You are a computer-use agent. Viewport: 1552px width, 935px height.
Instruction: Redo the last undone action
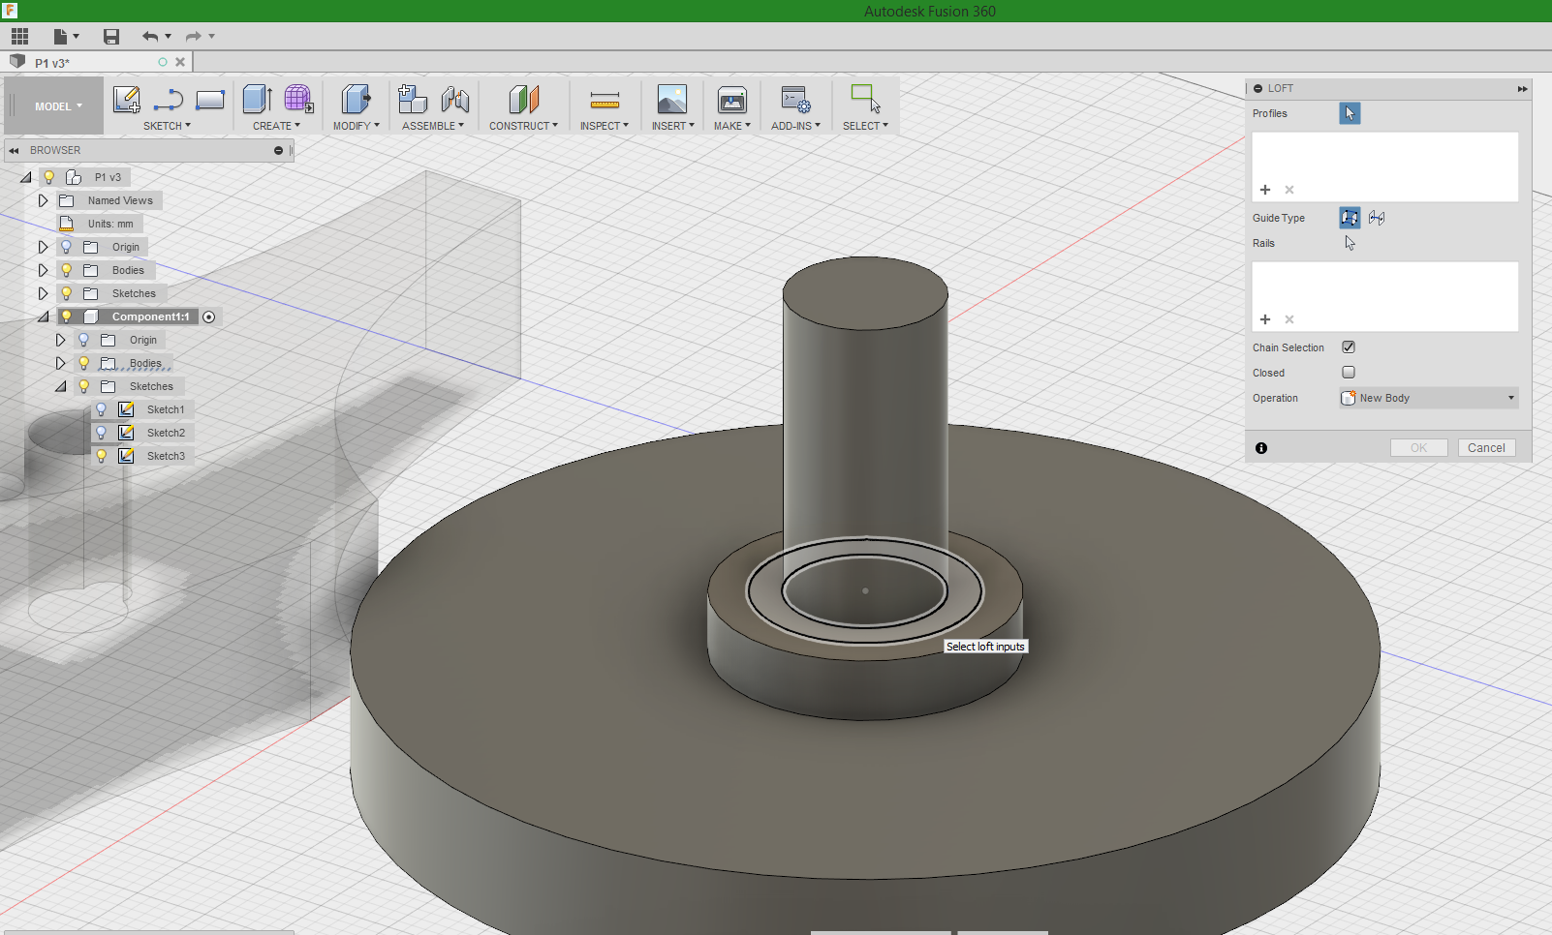click(193, 37)
